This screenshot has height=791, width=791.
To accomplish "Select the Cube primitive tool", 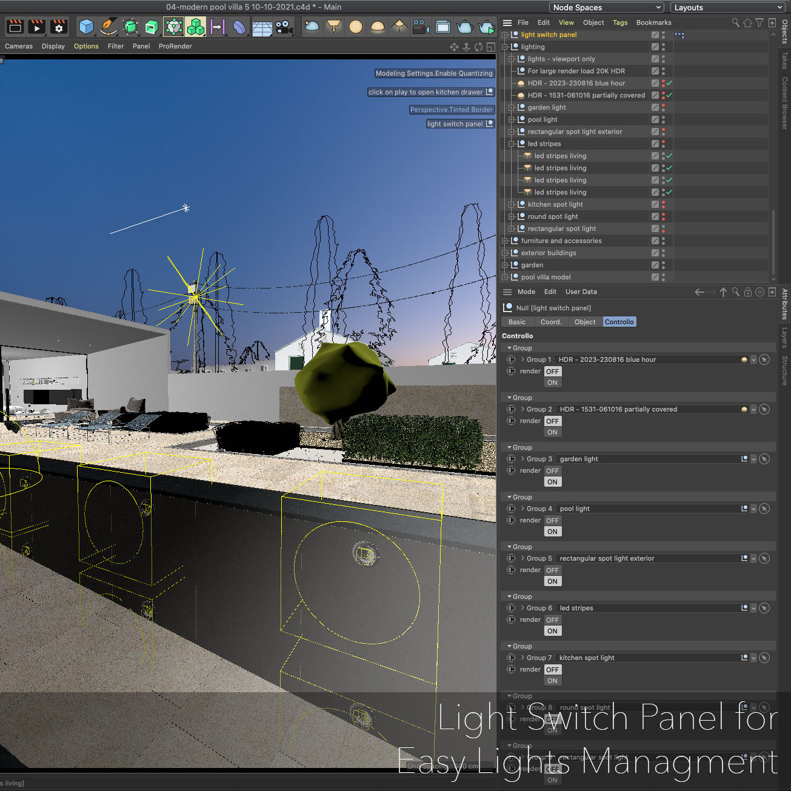I will coord(87,27).
